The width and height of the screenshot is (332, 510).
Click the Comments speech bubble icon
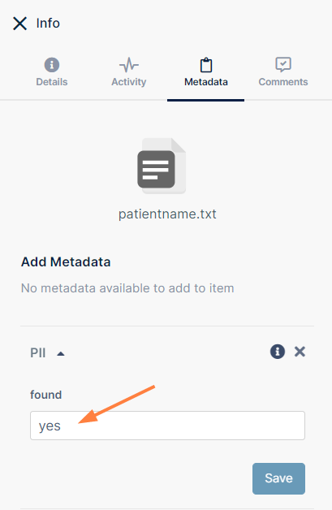(x=283, y=65)
